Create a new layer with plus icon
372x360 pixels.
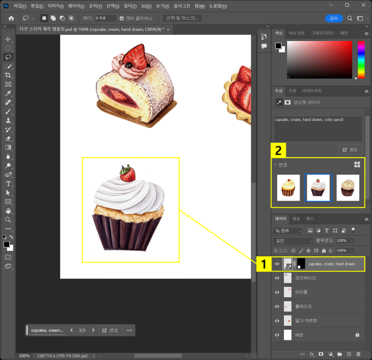point(349,354)
